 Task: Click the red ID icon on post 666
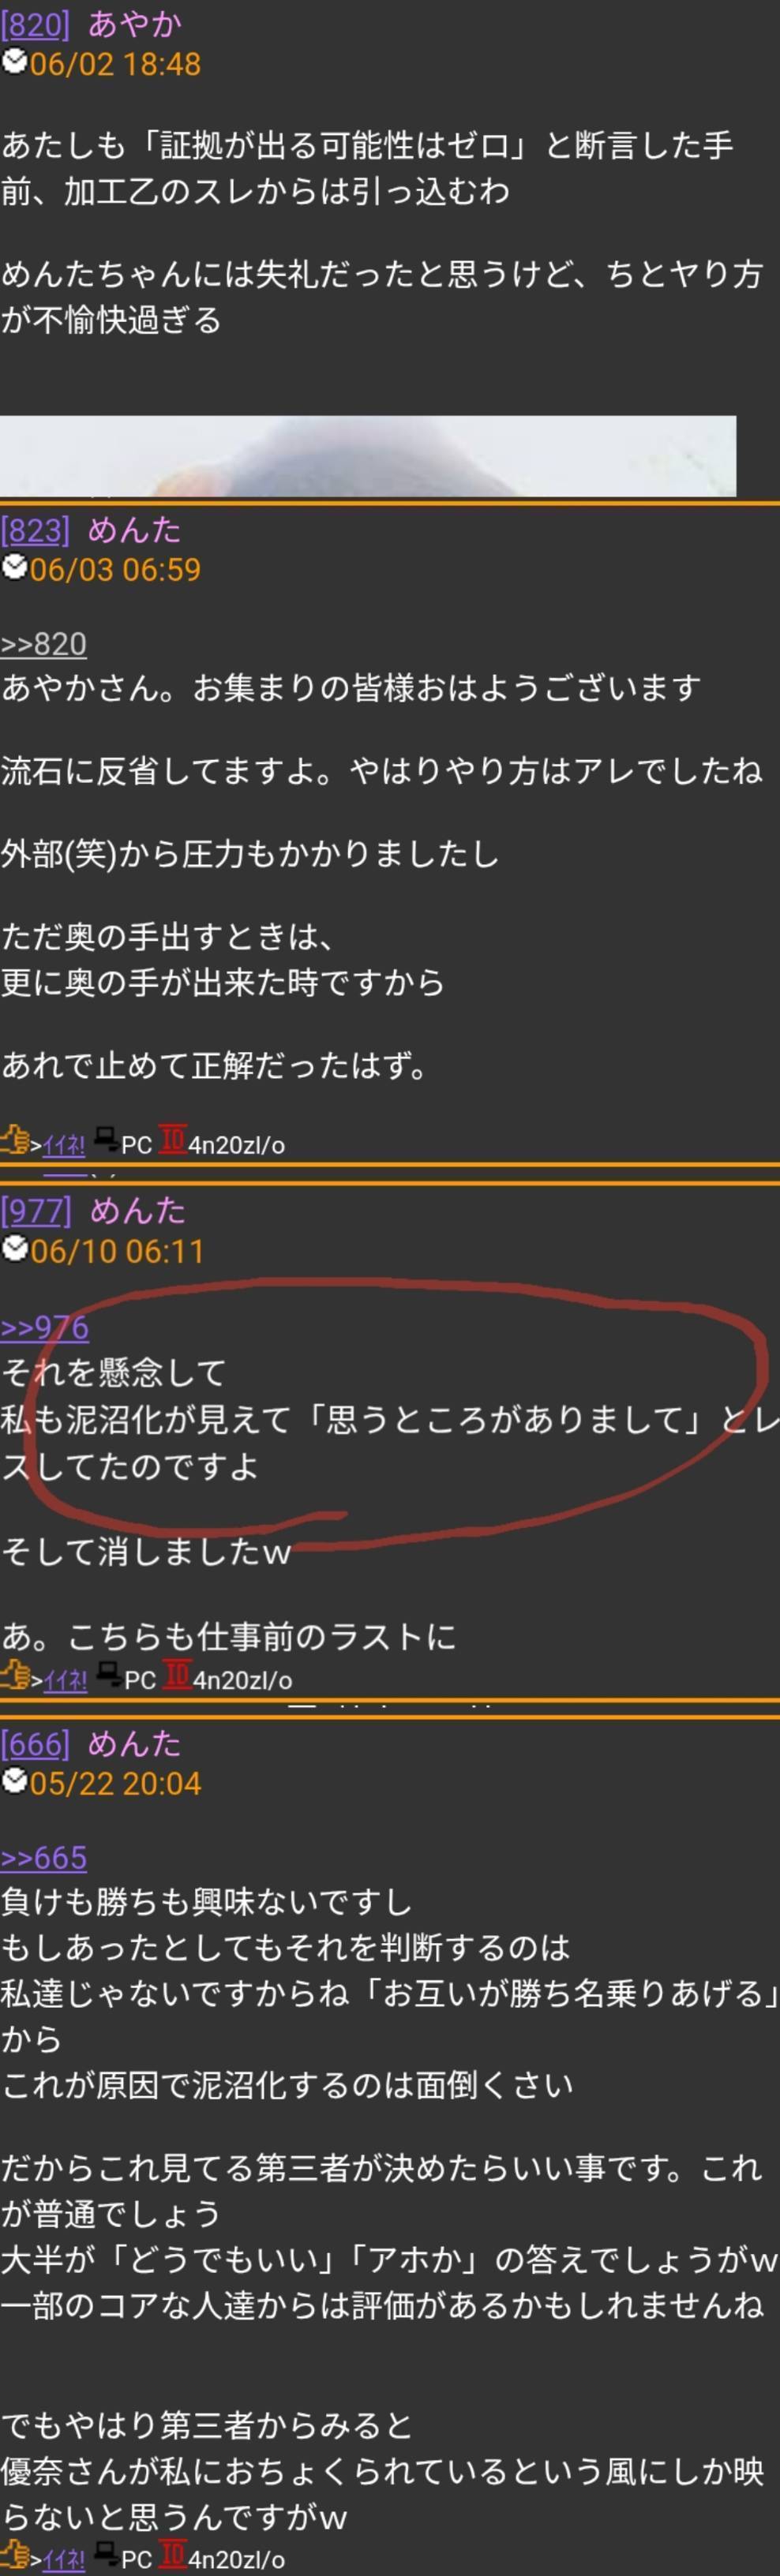click(x=173, y=2555)
